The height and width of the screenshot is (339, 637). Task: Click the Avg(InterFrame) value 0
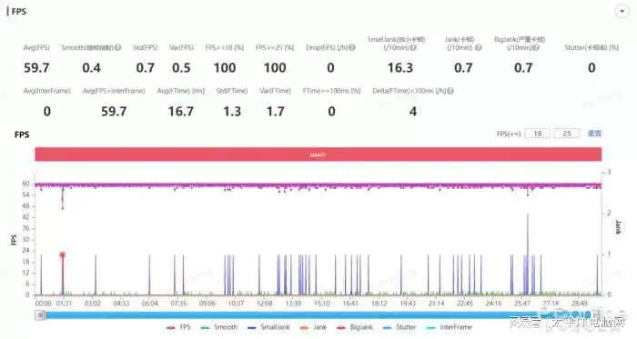pos(47,111)
